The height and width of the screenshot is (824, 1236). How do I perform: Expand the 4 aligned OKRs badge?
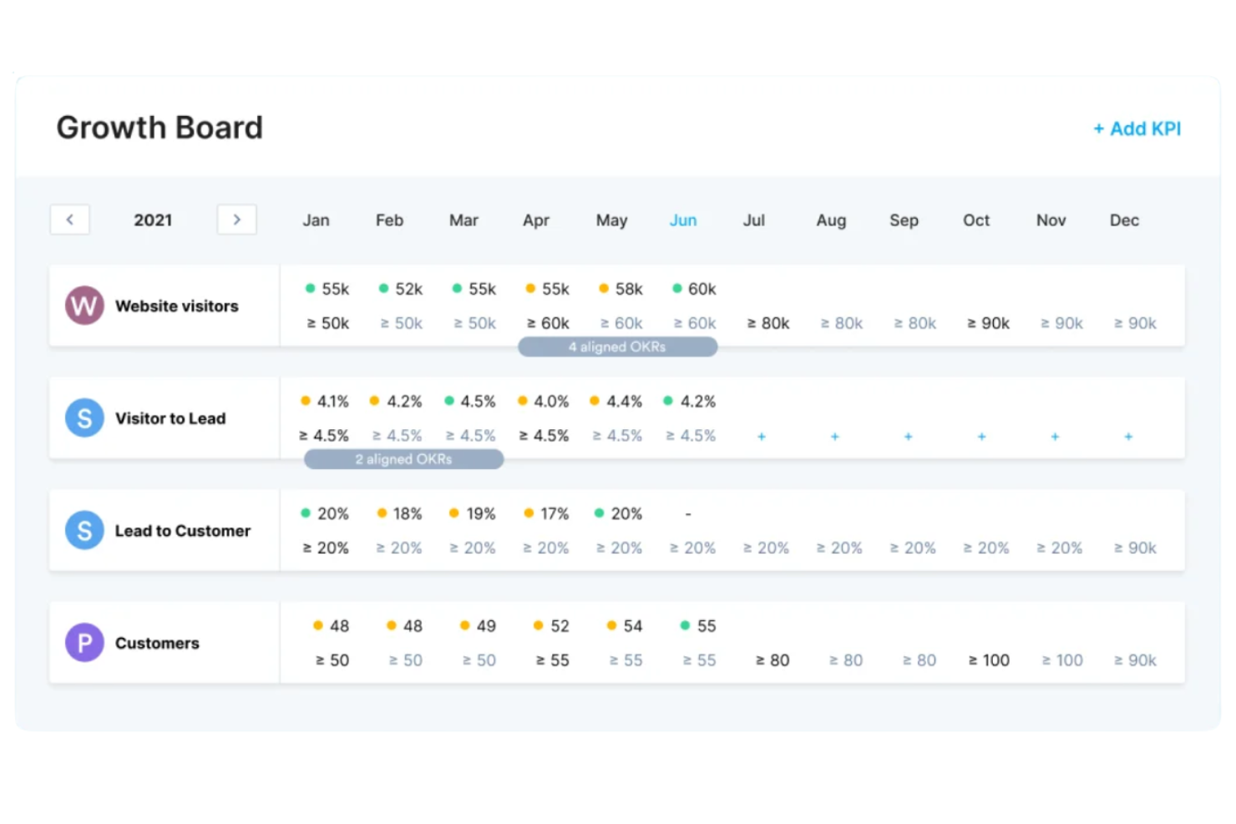pos(617,346)
